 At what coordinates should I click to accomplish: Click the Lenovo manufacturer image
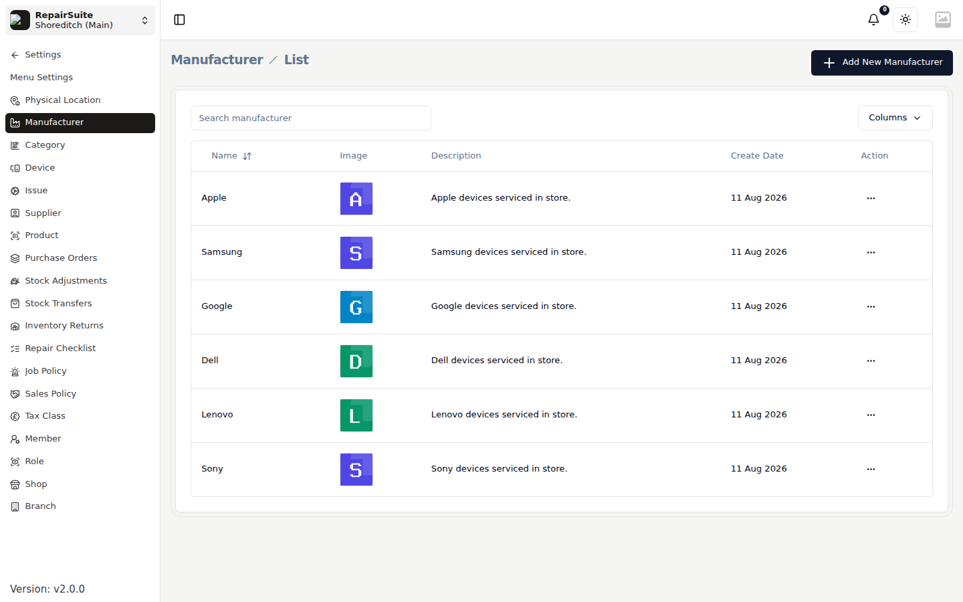(356, 415)
